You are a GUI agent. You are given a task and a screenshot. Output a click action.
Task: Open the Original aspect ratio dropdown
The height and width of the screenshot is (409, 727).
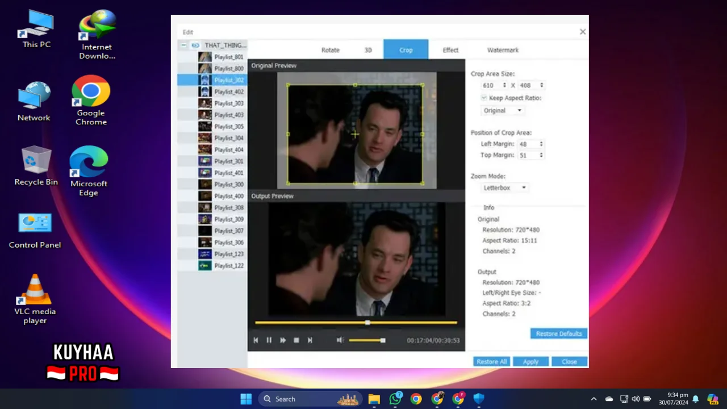502,110
